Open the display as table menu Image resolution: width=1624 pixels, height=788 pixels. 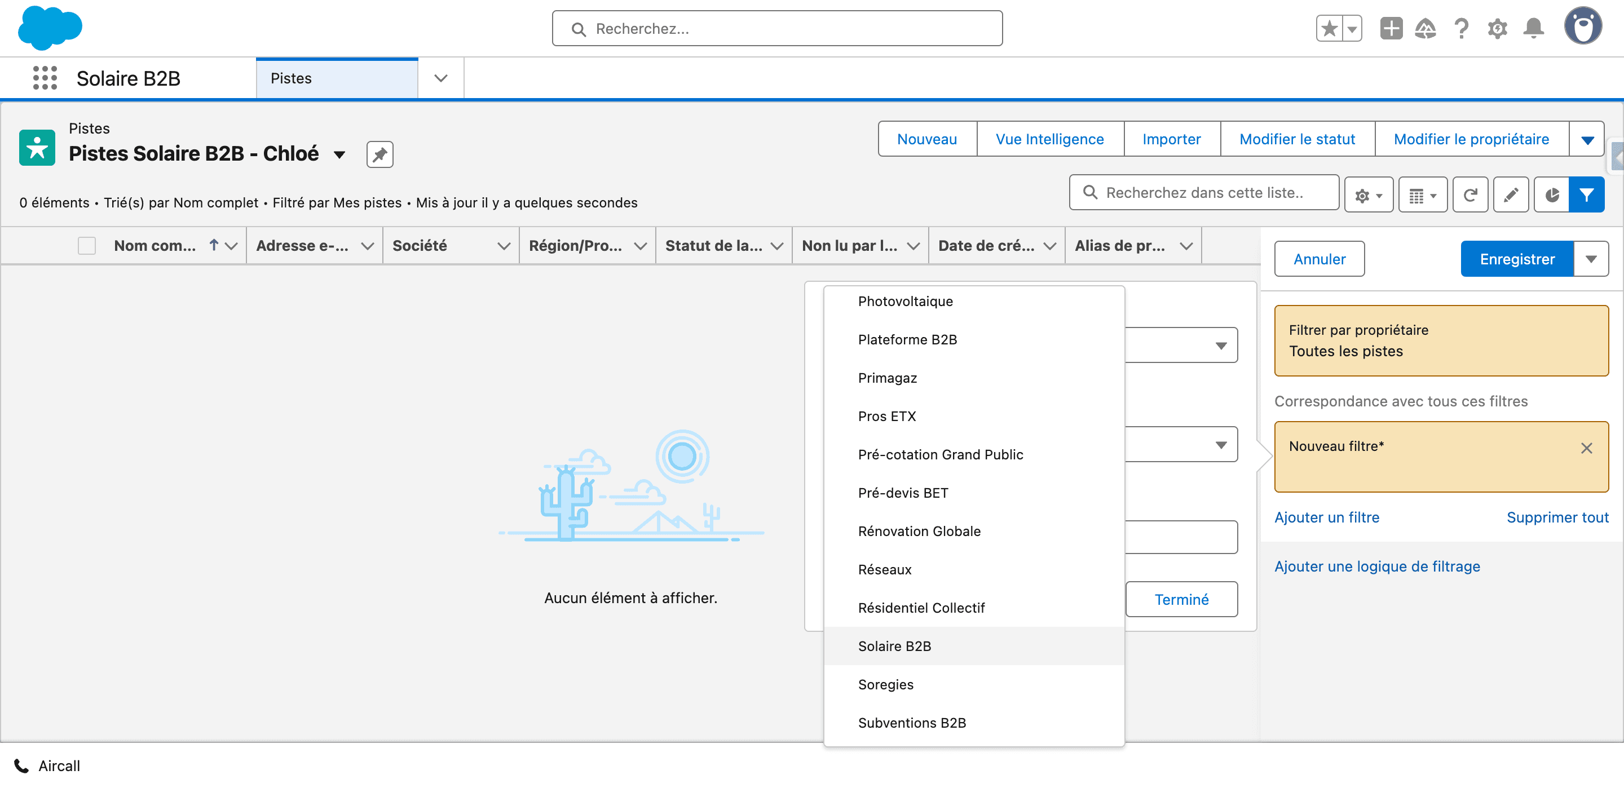tap(1422, 195)
